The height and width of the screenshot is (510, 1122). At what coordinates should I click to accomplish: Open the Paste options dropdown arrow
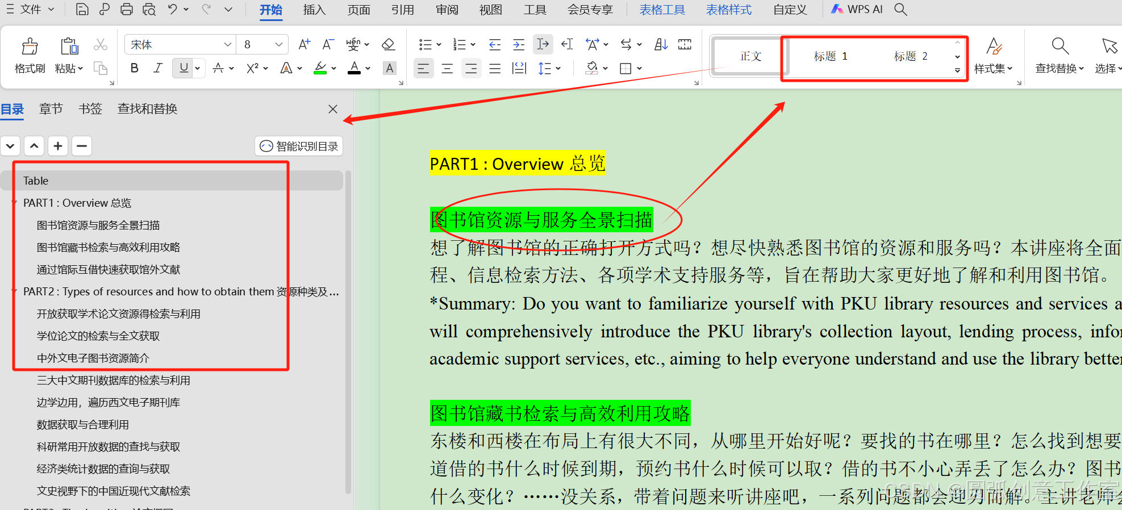(x=80, y=69)
